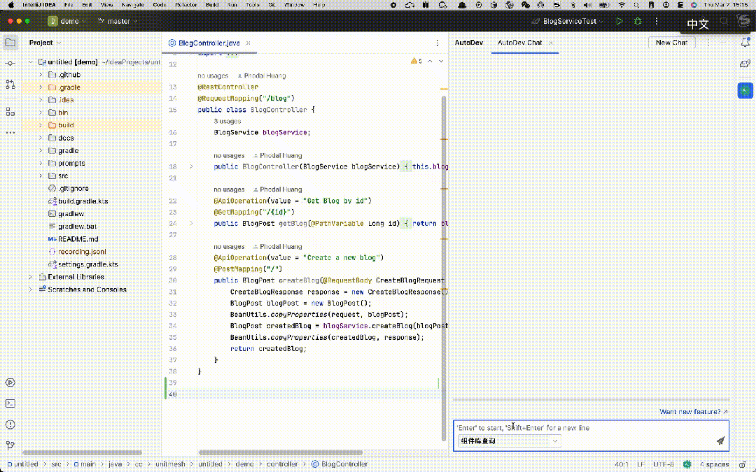Run the BlogServiceTest configuration
The image size is (756, 472).
[x=619, y=21]
